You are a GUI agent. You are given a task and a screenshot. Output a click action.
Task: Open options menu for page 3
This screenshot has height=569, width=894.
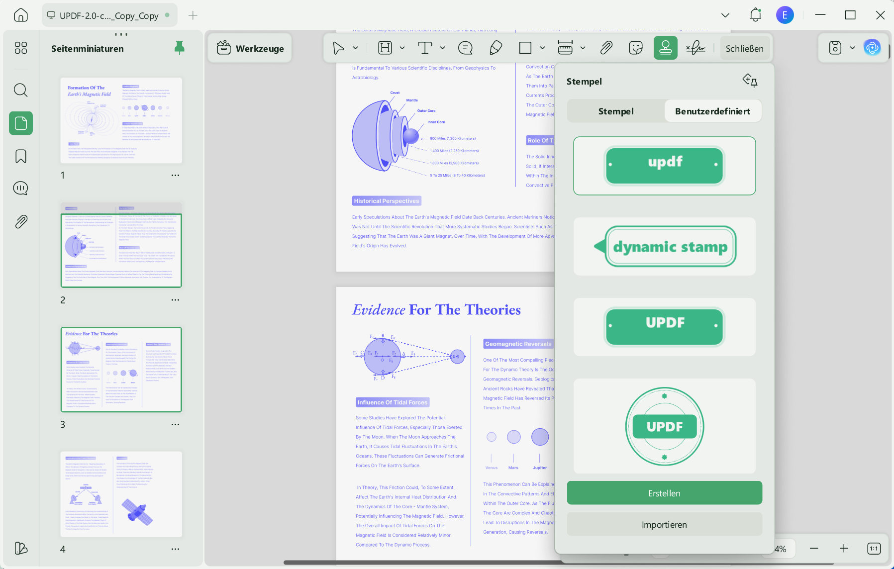175,424
